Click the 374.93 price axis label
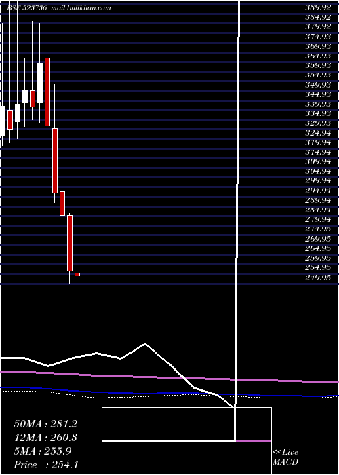Viewport: 339px width, 475px height. (x=318, y=37)
